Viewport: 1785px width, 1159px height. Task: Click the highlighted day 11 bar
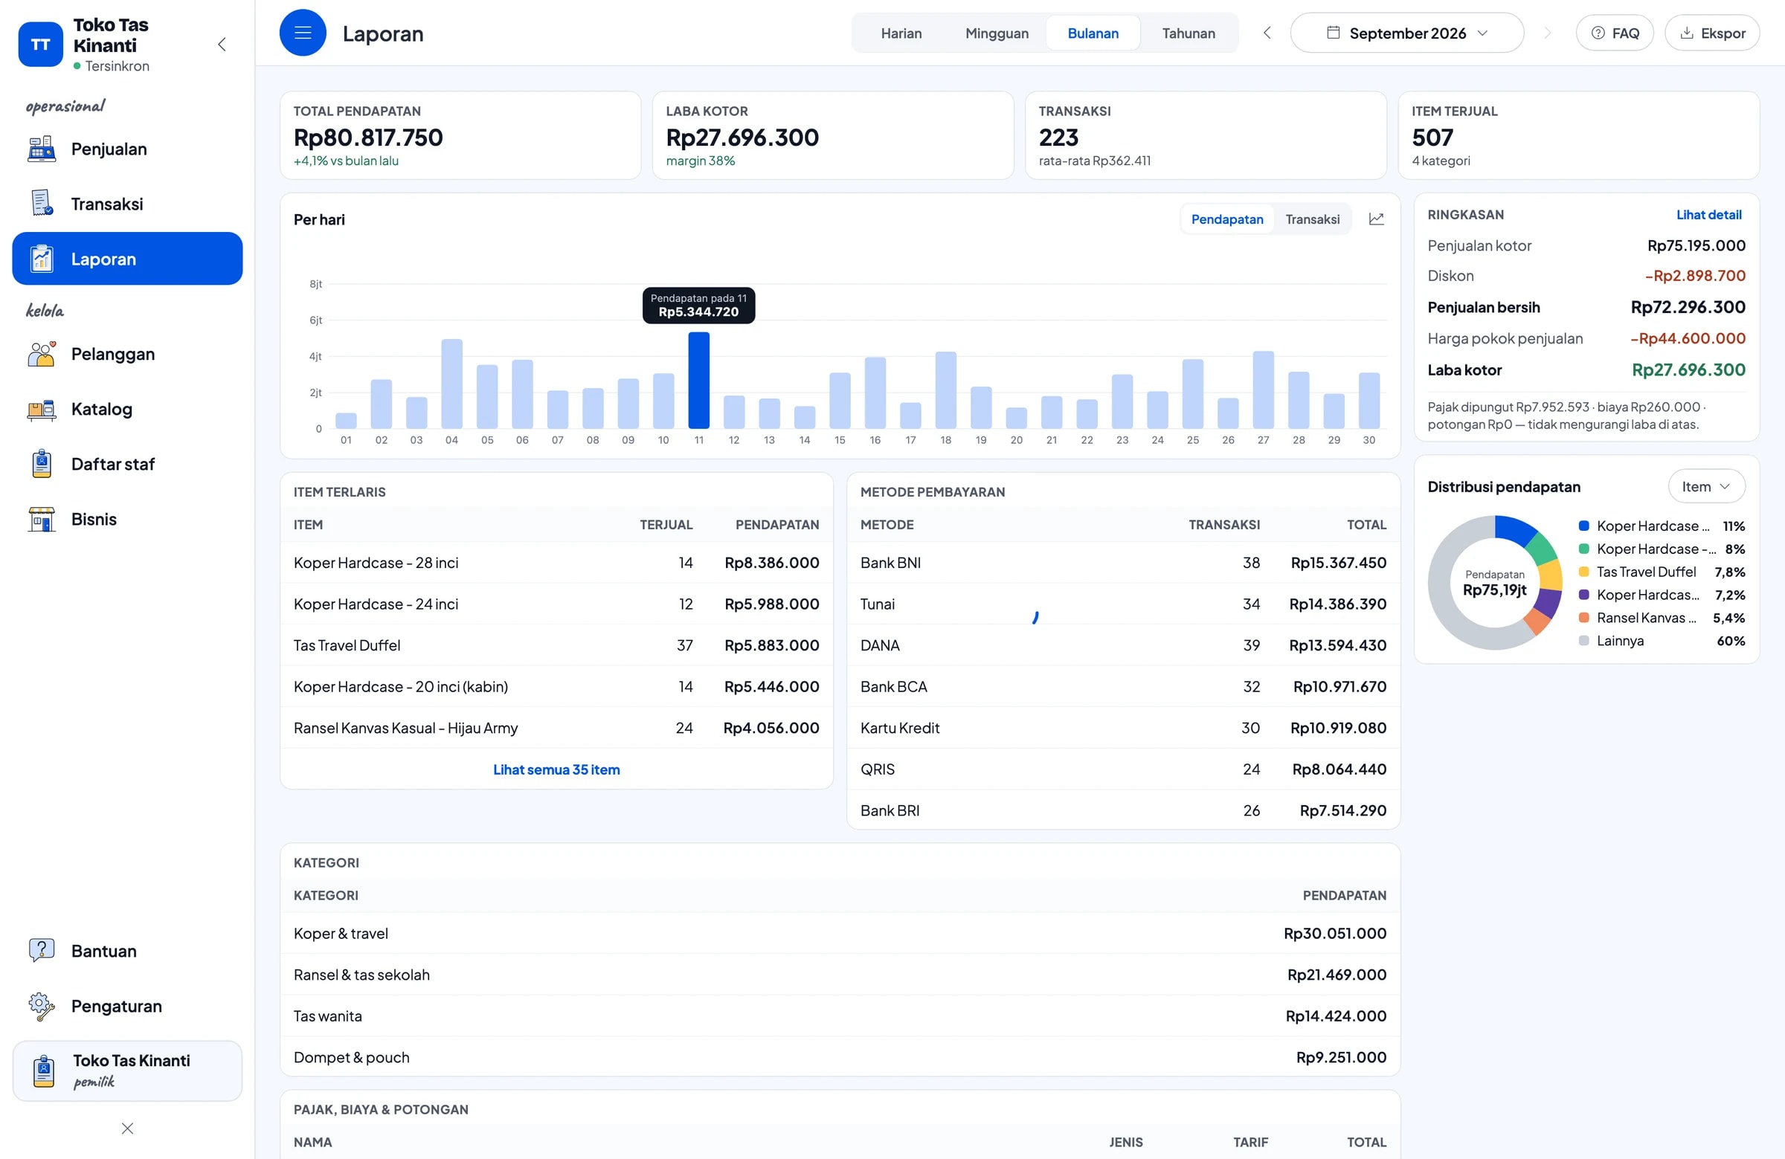(698, 380)
